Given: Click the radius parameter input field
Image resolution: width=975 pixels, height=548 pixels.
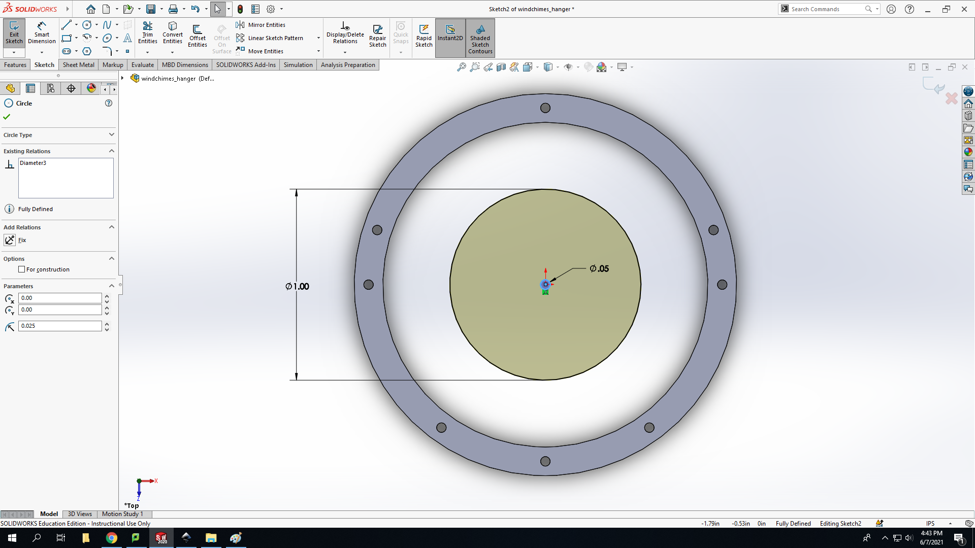Looking at the screenshot, I should [x=60, y=326].
